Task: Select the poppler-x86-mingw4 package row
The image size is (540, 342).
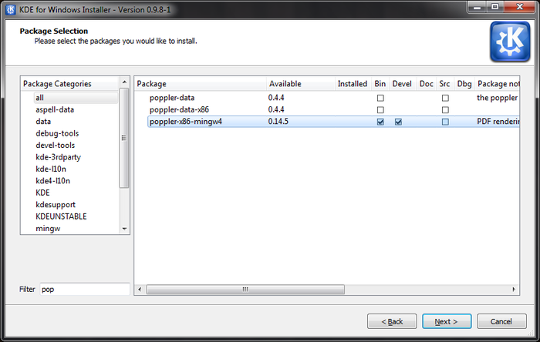Action: tap(333, 122)
